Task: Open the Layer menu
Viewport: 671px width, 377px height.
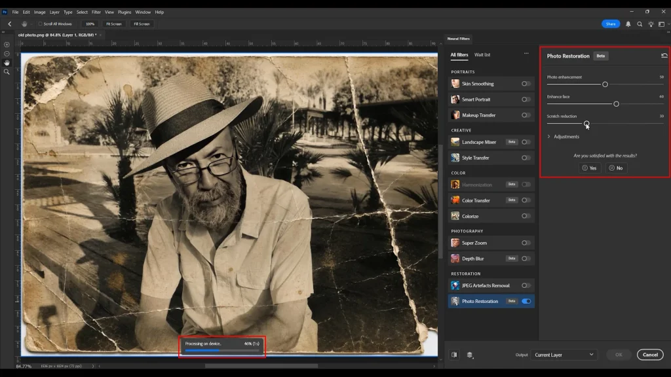Action: coord(54,12)
